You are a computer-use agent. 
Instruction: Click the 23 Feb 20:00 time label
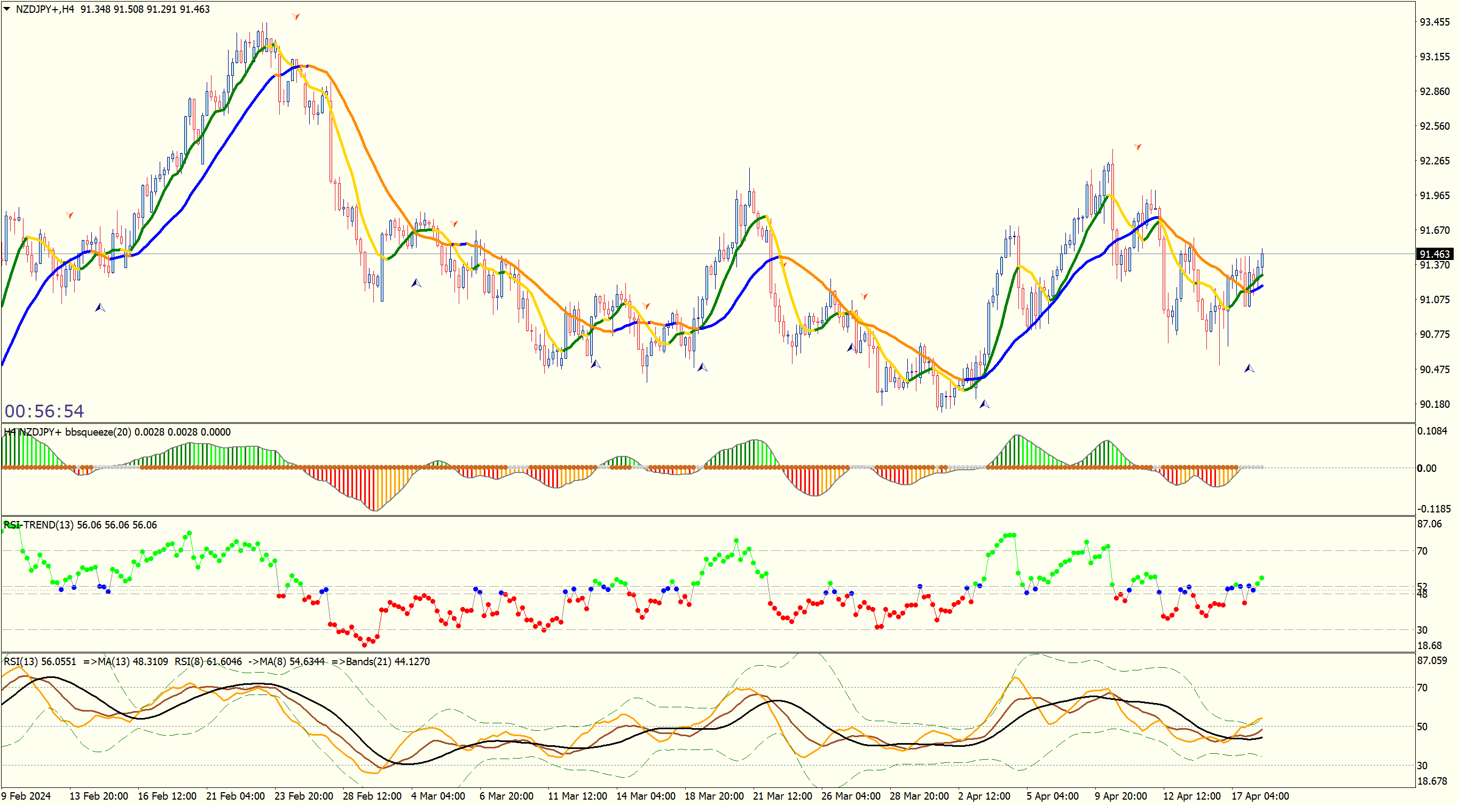(x=303, y=796)
